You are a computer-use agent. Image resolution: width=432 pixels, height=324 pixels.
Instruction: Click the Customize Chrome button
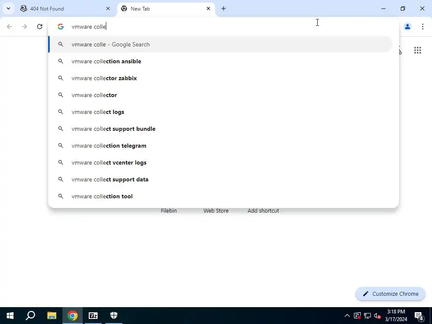pos(390,294)
